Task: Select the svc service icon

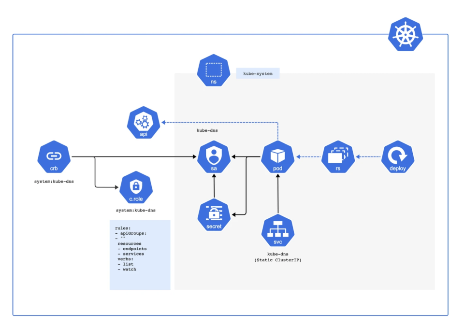Action: click(277, 230)
